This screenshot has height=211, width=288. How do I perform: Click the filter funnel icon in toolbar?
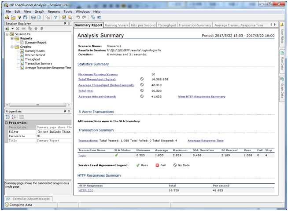(55, 18)
